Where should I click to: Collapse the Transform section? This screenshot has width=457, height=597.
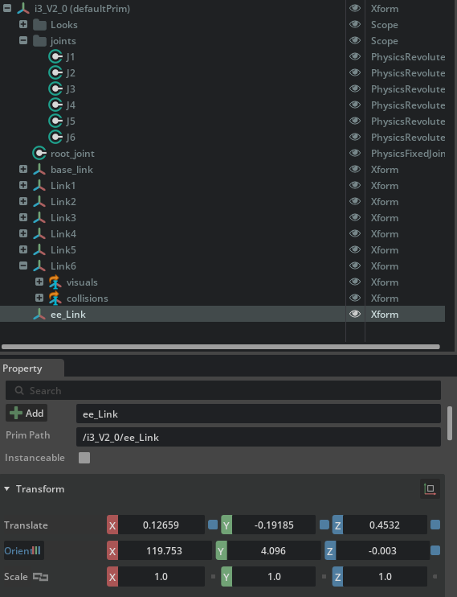[x=7, y=489]
